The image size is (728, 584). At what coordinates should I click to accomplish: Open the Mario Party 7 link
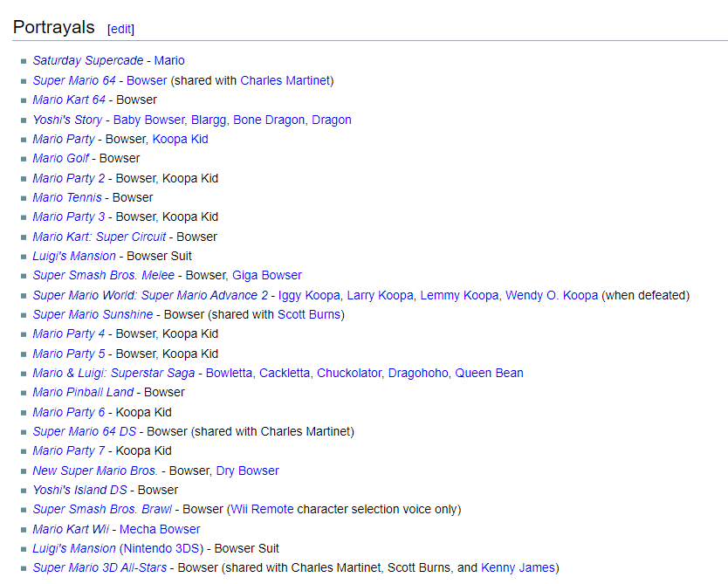(x=69, y=451)
